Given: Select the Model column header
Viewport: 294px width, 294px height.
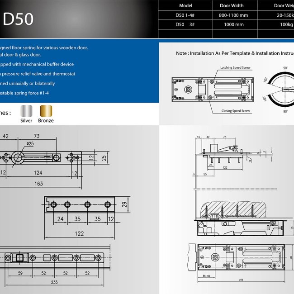Looking at the screenshot, I should point(185,6).
